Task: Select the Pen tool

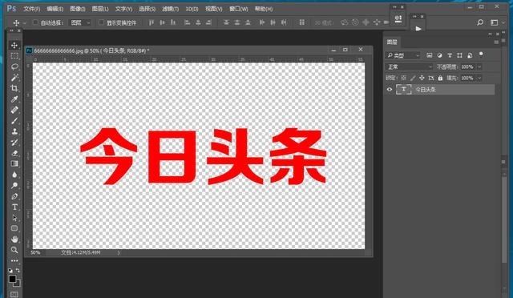Action: click(14, 196)
